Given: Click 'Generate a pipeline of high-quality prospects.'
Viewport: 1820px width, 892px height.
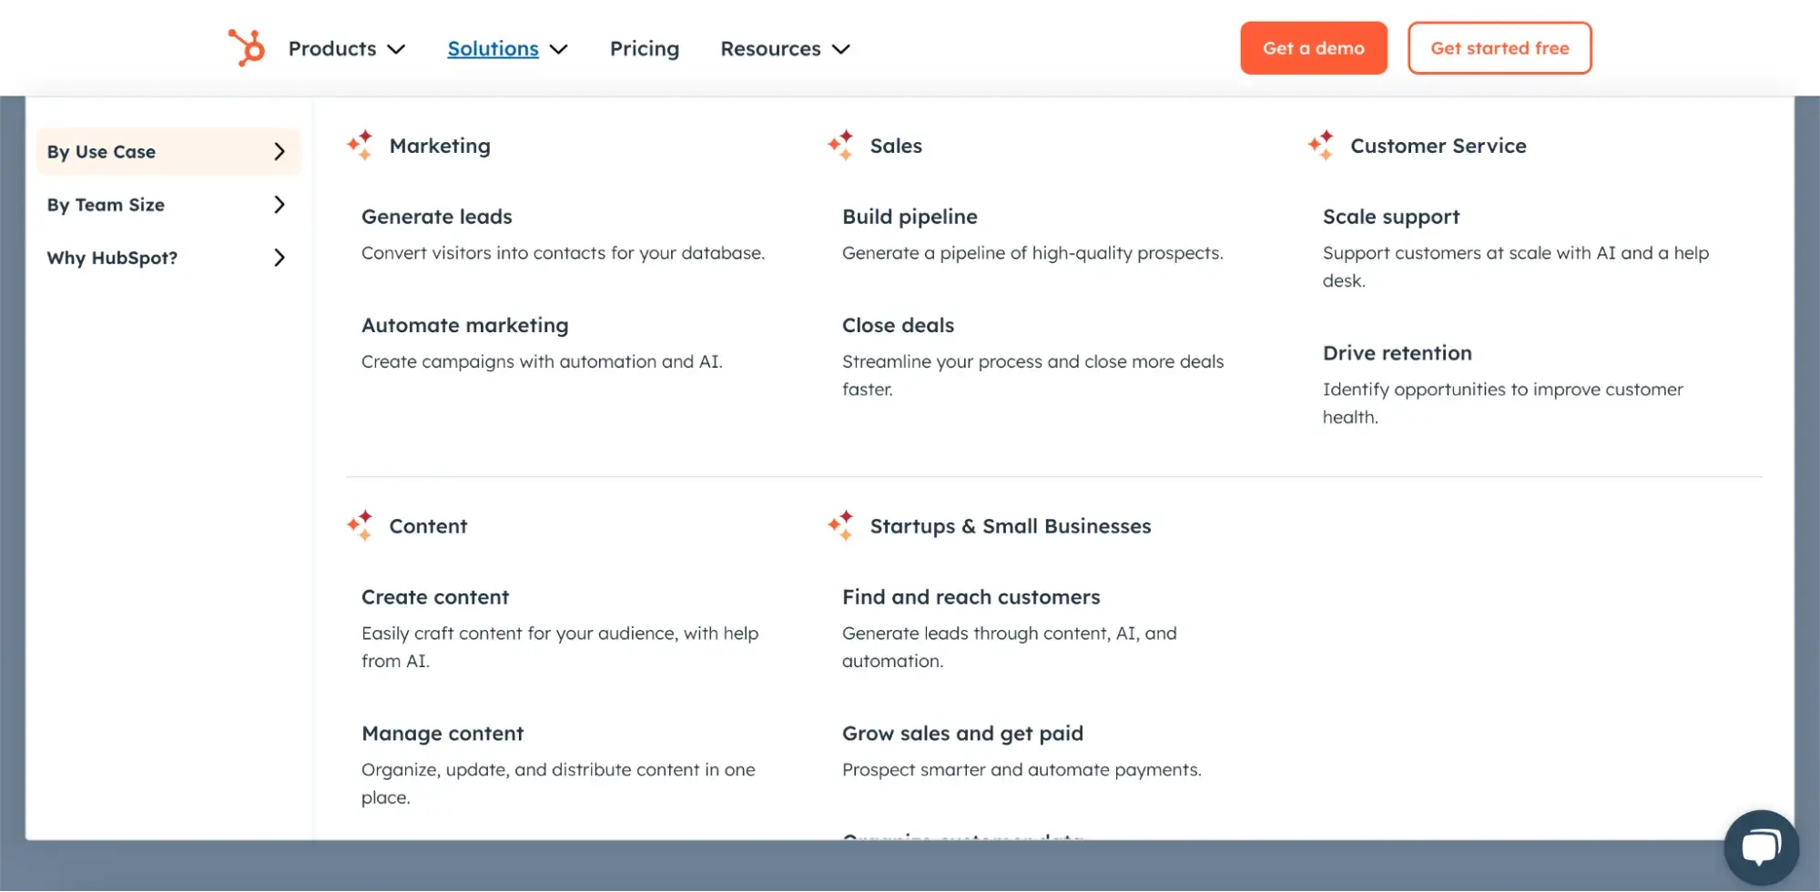Looking at the screenshot, I should pyautogui.click(x=1032, y=253).
